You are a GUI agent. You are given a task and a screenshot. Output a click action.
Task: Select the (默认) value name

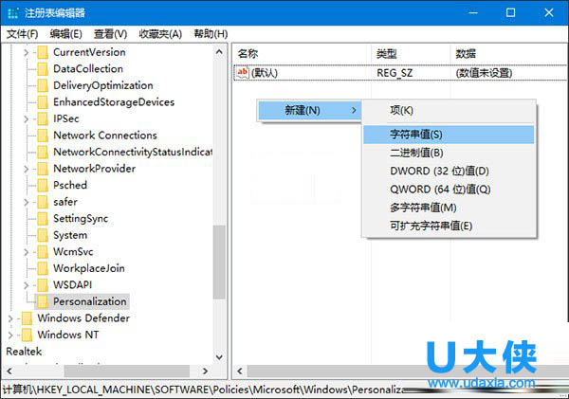click(265, 73)
